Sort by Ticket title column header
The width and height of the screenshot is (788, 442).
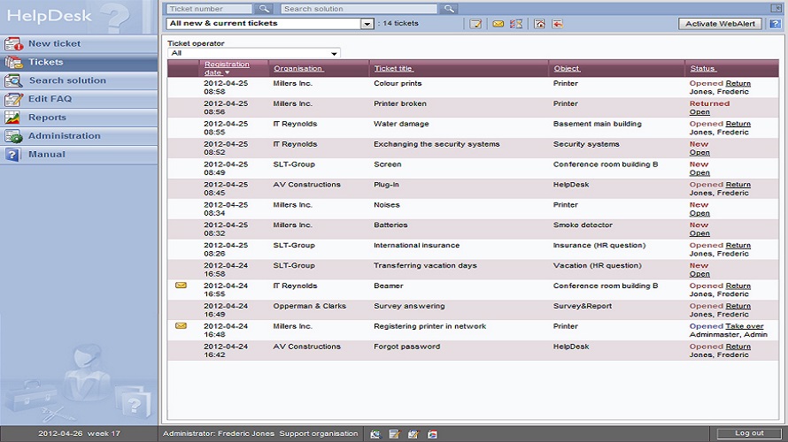click(393, 68)
